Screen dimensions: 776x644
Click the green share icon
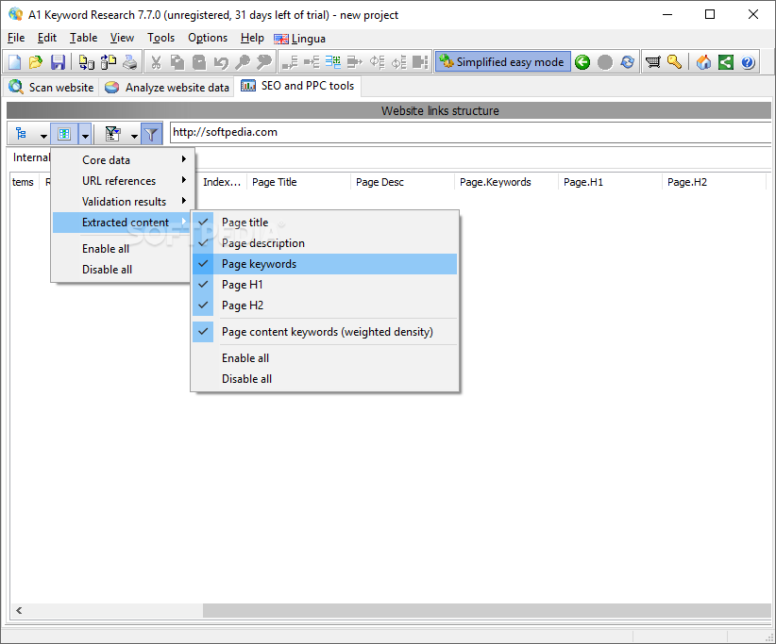click(x=726, y=62)
